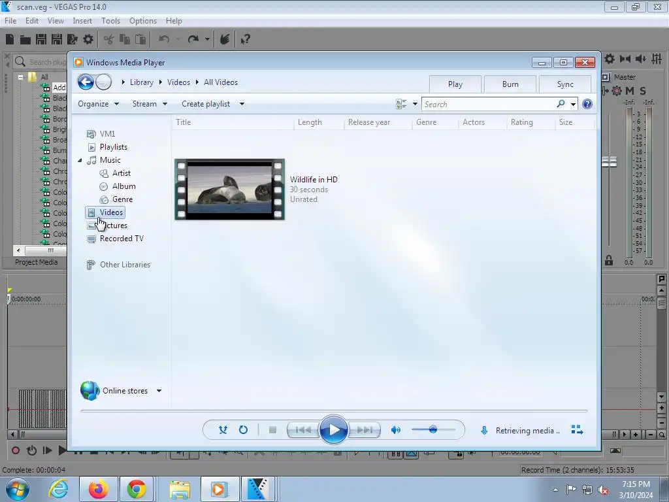Open Windows Explorer from the taskbar

click(180, 489)
